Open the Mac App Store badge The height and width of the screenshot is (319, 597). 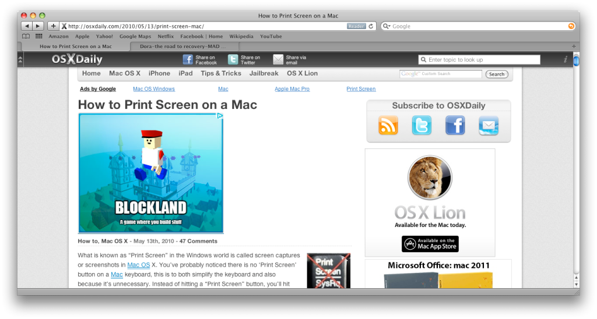coord(430,244)
